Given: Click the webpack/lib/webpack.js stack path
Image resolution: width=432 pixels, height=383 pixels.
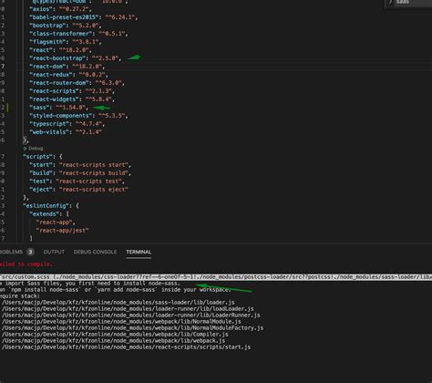Looking at the screenshot, I should click(113, 341).
